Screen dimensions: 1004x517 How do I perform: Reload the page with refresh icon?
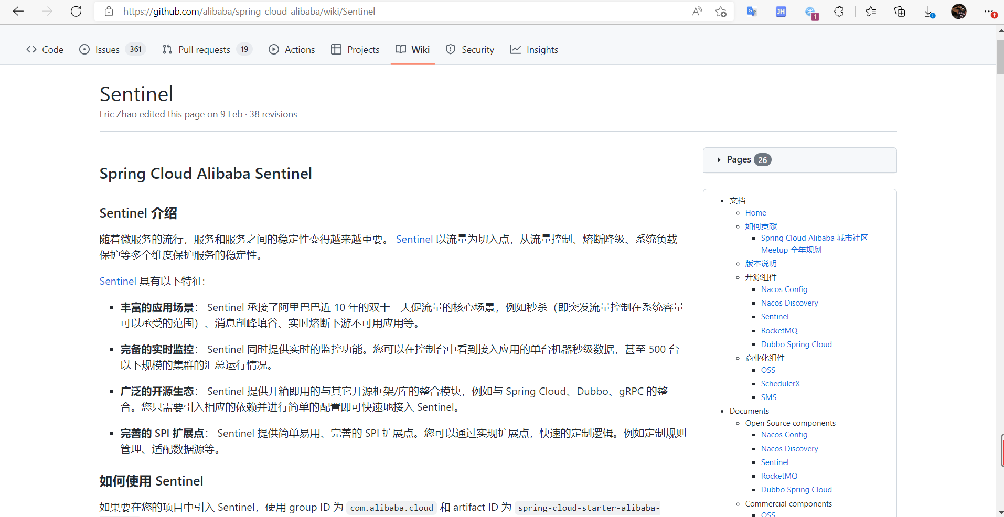pyautogui.click(x=76, y=12)
